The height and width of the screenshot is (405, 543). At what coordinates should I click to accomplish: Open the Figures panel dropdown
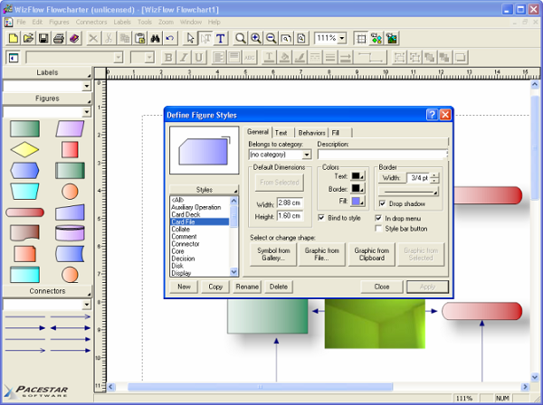(x=87, y=112)
